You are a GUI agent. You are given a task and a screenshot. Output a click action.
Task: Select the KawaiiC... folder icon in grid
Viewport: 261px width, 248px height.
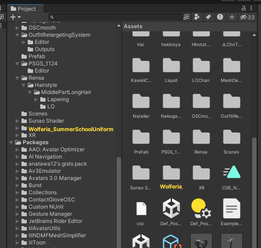[x=141, y=65]
